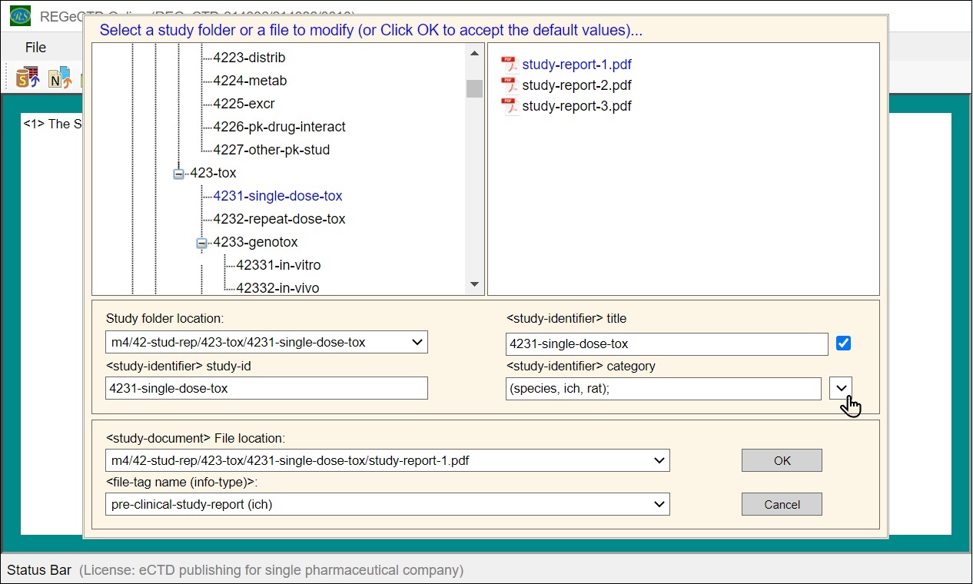973x584 pixels.
Task: Click the tree scrollbar up arrow
Action: 474,53
